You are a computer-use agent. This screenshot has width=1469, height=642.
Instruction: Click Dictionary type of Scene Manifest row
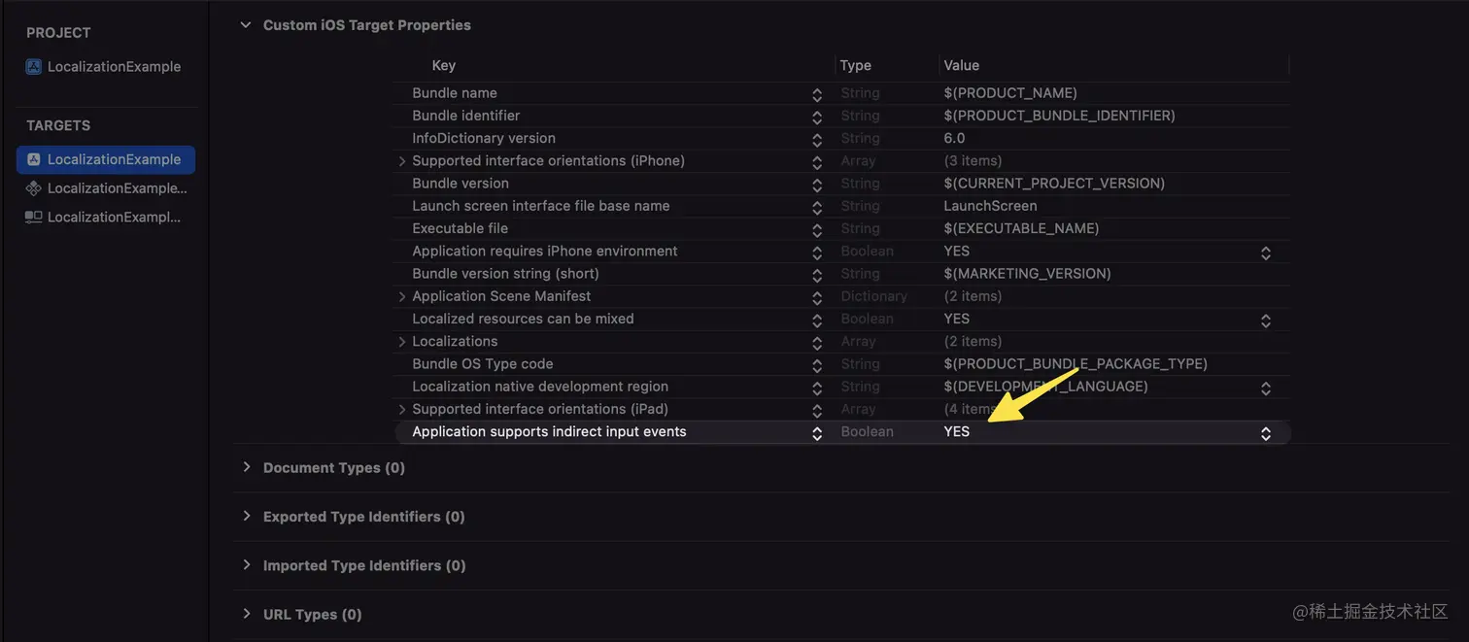873,296
